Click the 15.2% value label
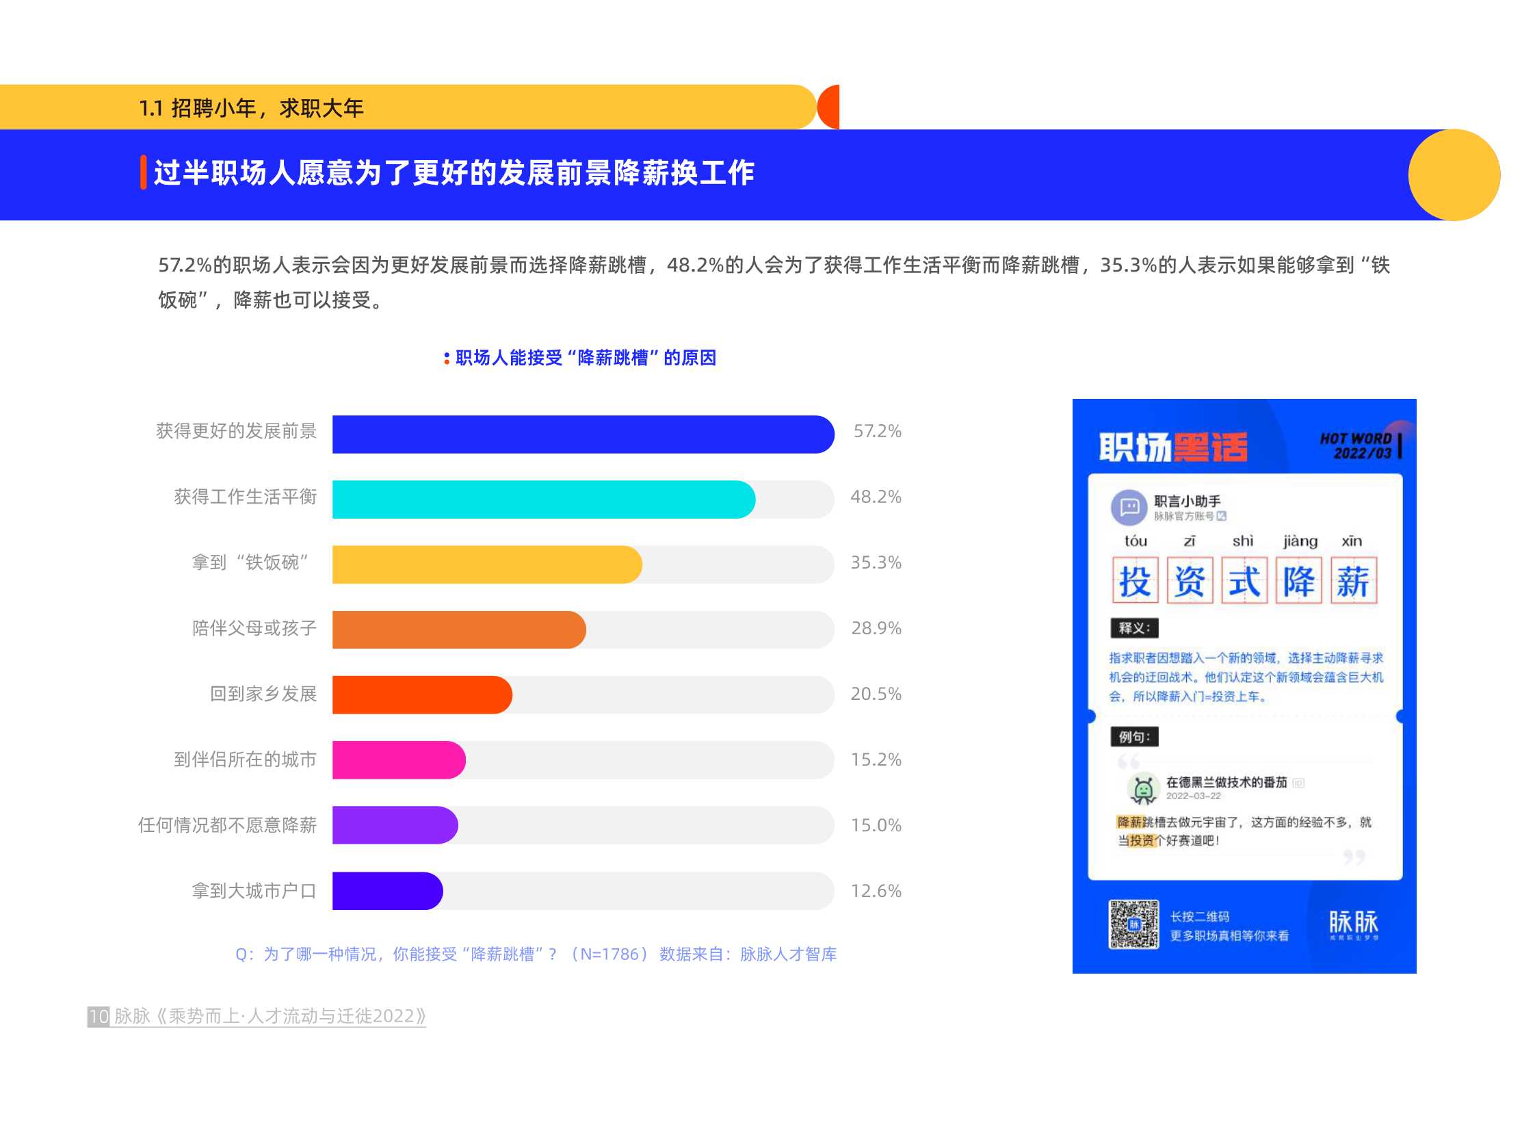 pyautogui.click(x=876, y=760)
